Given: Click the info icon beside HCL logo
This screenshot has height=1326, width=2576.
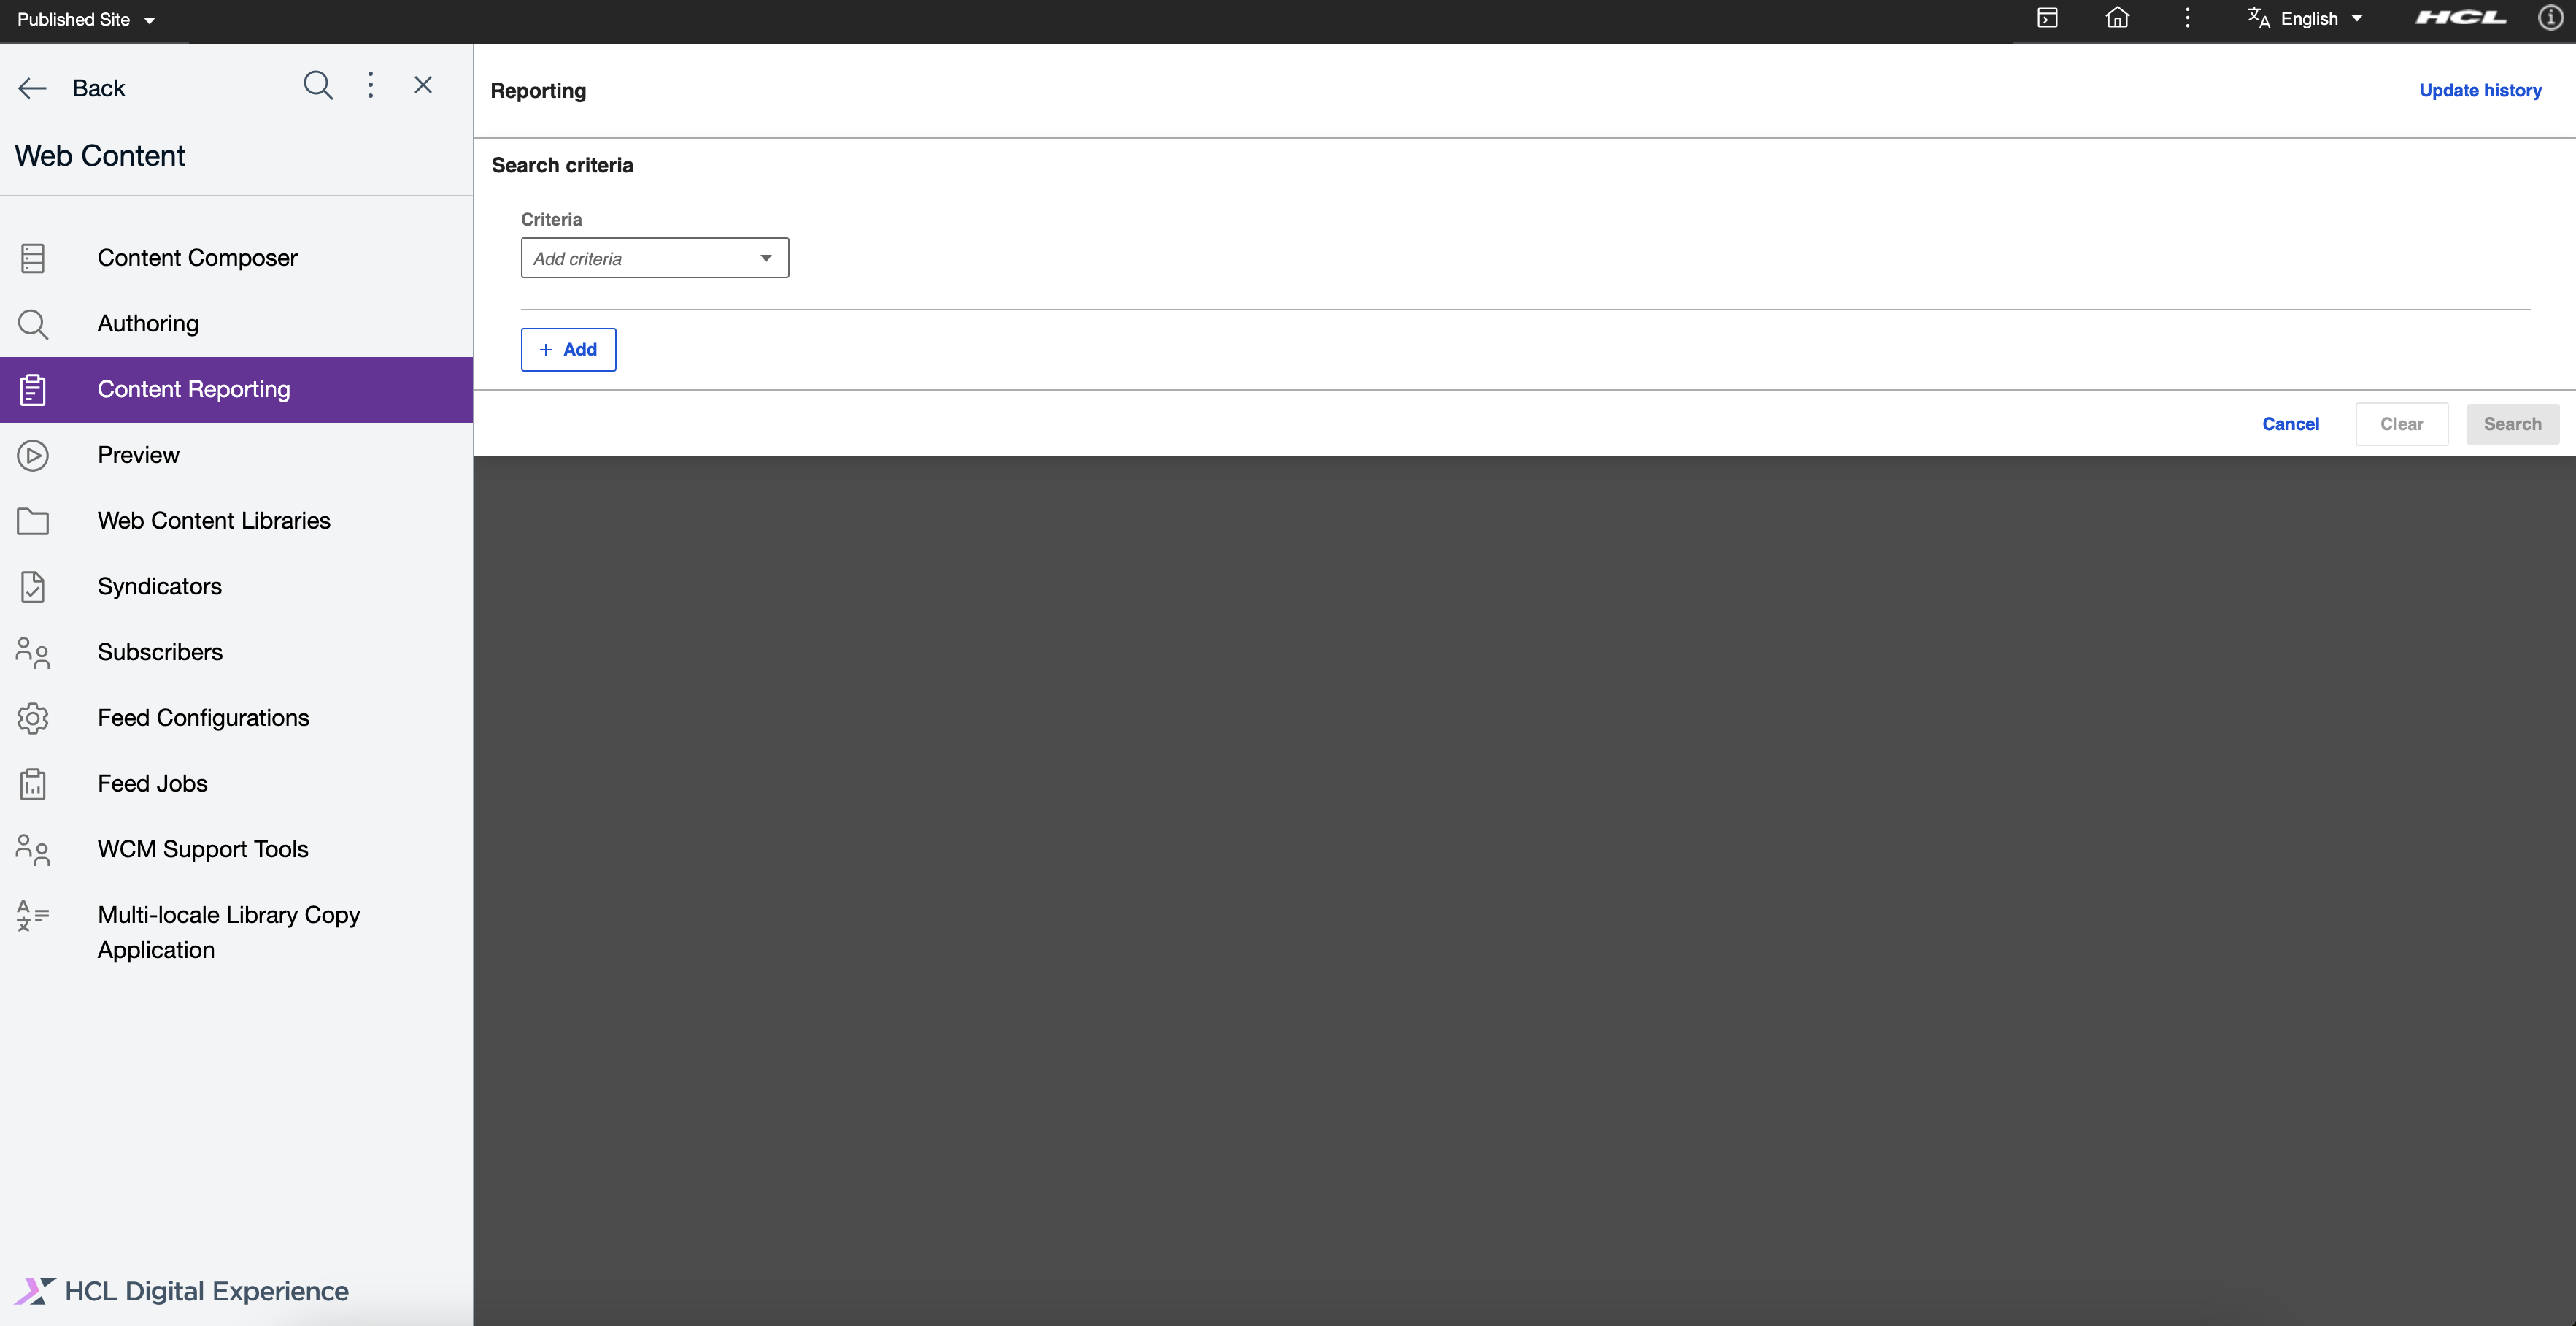Looking at the screenshot, I should coord(2550,18).
